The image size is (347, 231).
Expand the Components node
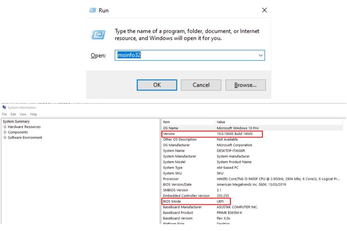5,132
